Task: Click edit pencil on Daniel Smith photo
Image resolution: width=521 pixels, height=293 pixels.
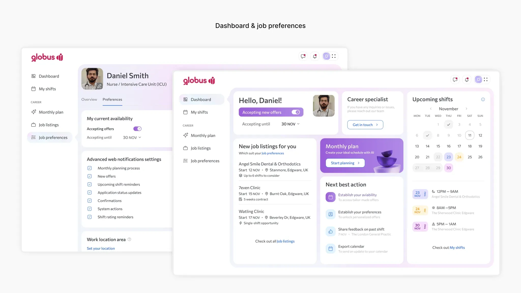Action: click(99, 86)
